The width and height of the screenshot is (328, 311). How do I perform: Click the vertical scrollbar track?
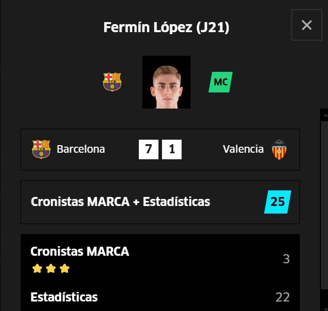click(x=324, y=204)
